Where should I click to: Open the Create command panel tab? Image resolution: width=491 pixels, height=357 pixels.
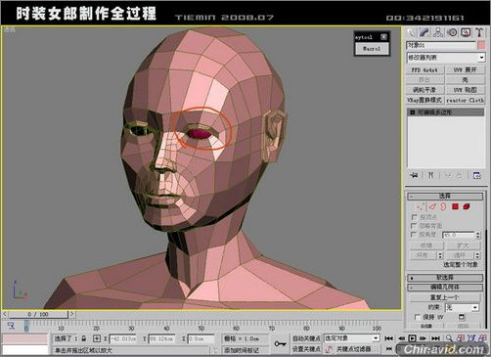pyautogui.click(x=411, y=32)
